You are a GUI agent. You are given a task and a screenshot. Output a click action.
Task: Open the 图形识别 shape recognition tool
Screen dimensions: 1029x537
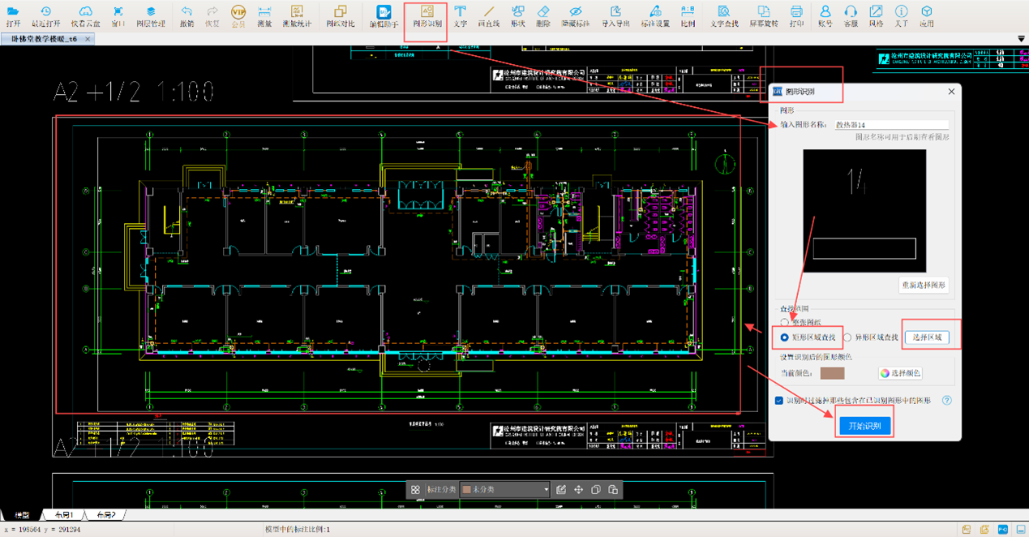click(x=427, y=15)
